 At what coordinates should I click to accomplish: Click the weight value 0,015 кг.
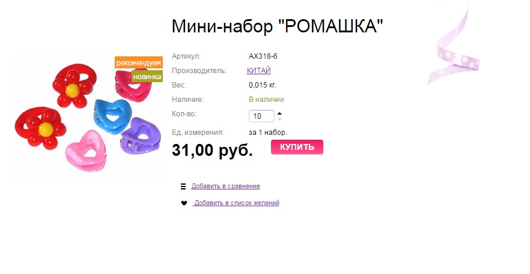pyautogui.click(x=262, y=85)
